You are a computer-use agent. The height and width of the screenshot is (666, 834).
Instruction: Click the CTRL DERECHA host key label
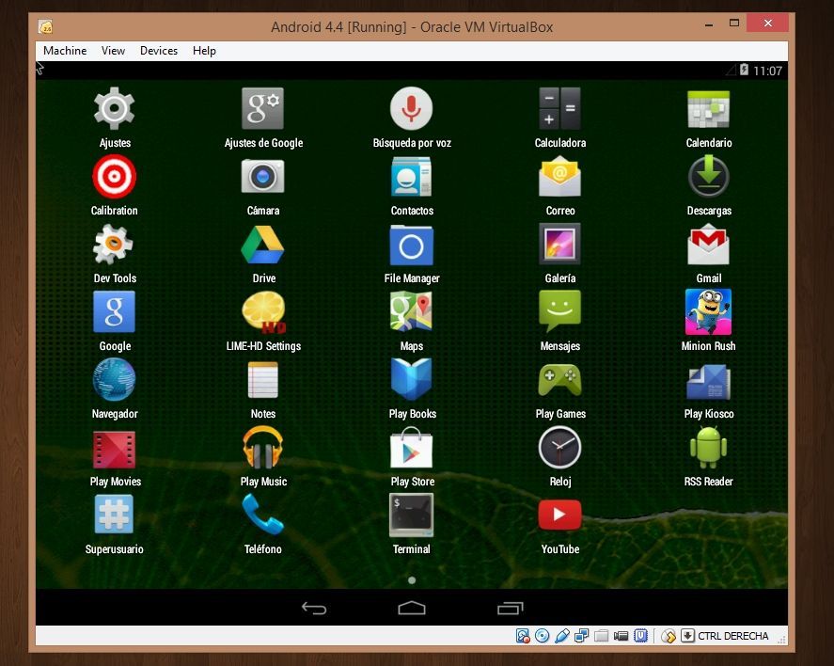(x=733, y=636)
